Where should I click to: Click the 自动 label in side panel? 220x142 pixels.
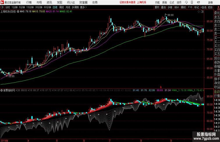click(x=217, y=92)
